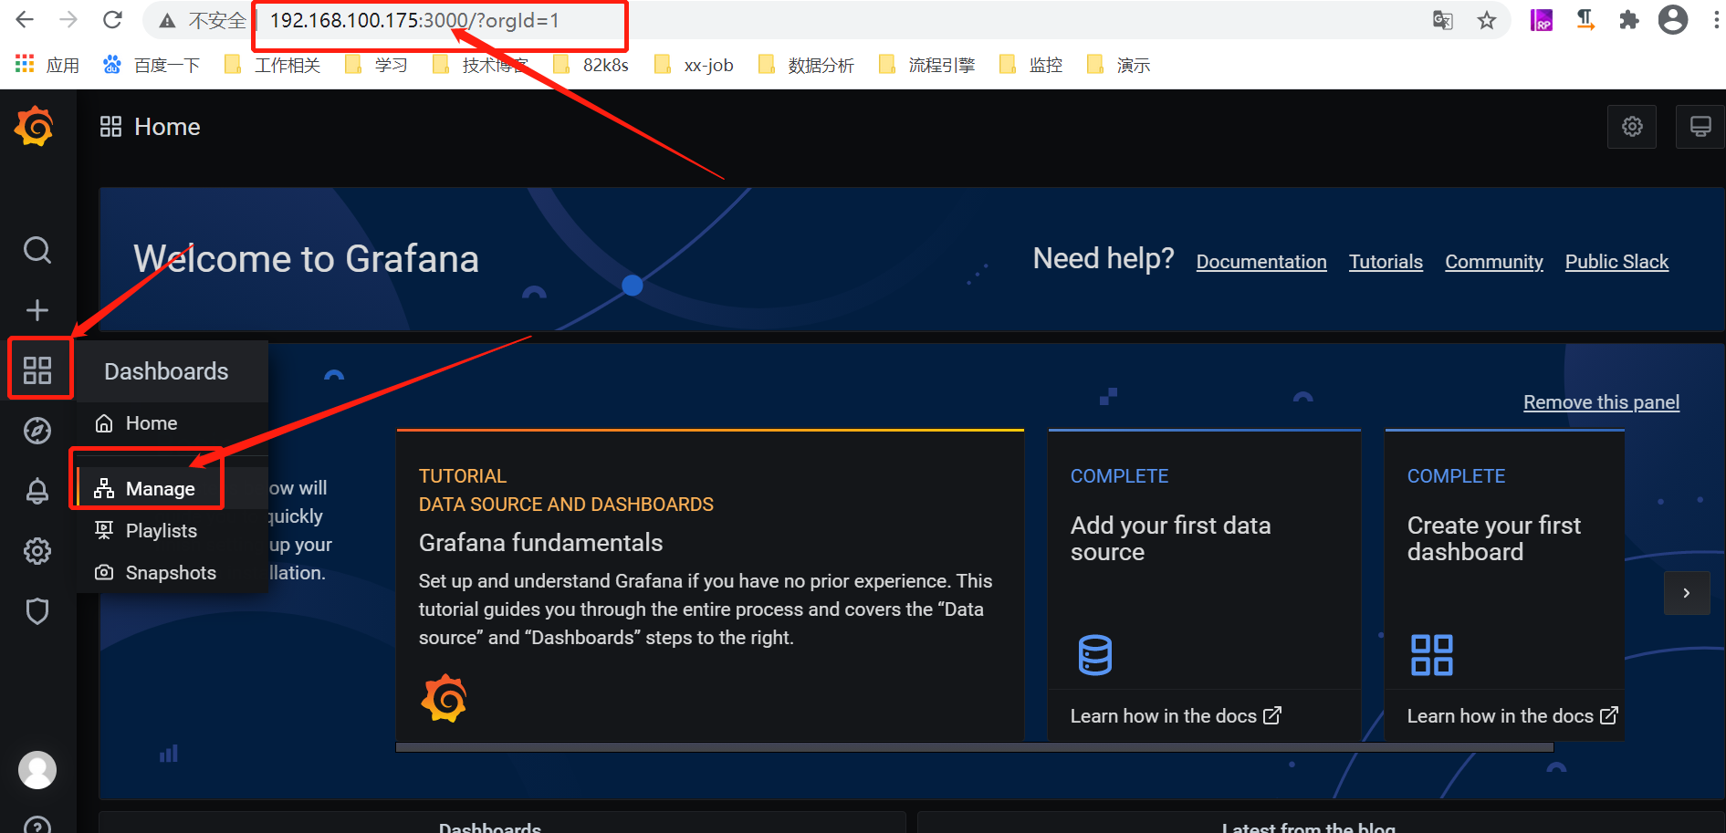Click Learn how in docs under data source

click(1176, 716)
